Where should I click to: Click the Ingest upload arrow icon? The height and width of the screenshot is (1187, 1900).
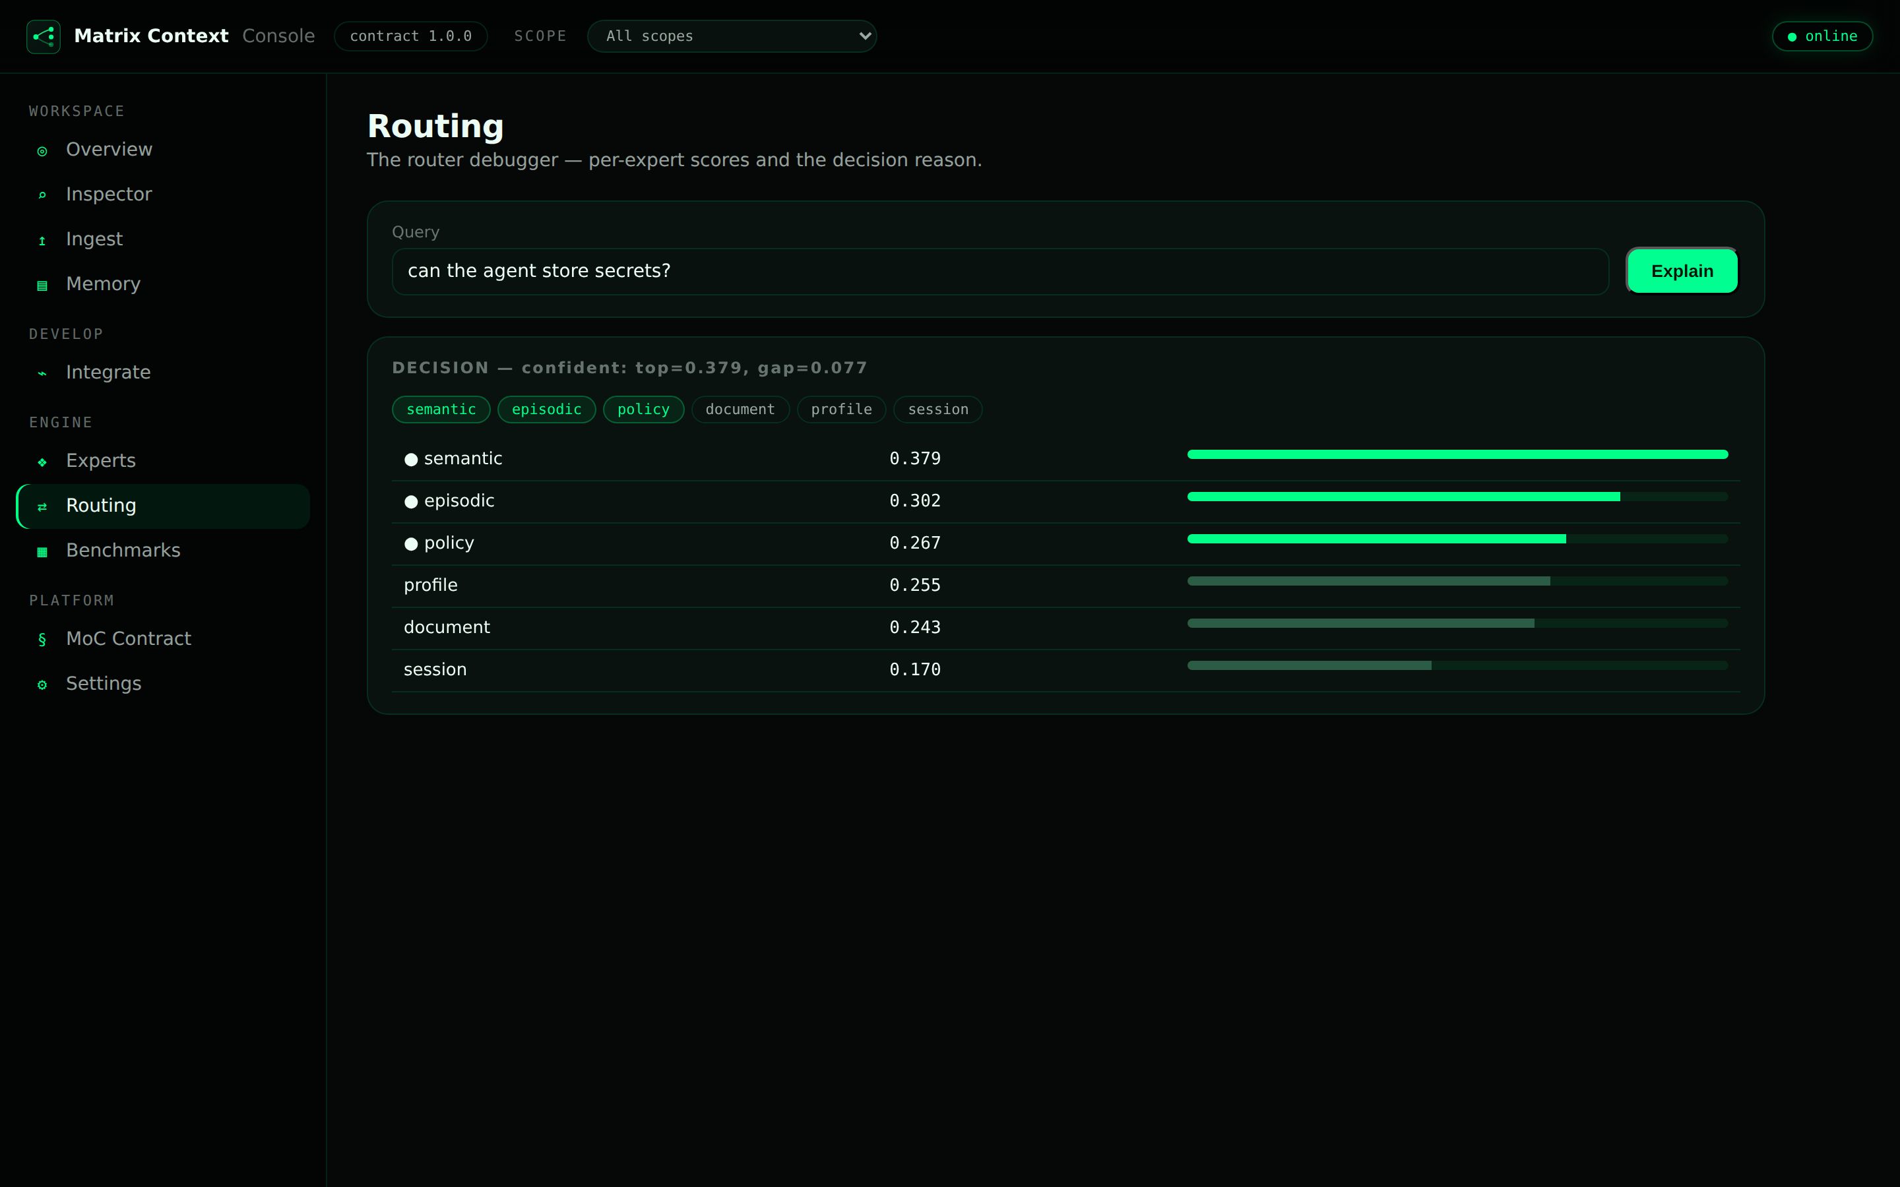pyautogui.click(x=42, y=240)
